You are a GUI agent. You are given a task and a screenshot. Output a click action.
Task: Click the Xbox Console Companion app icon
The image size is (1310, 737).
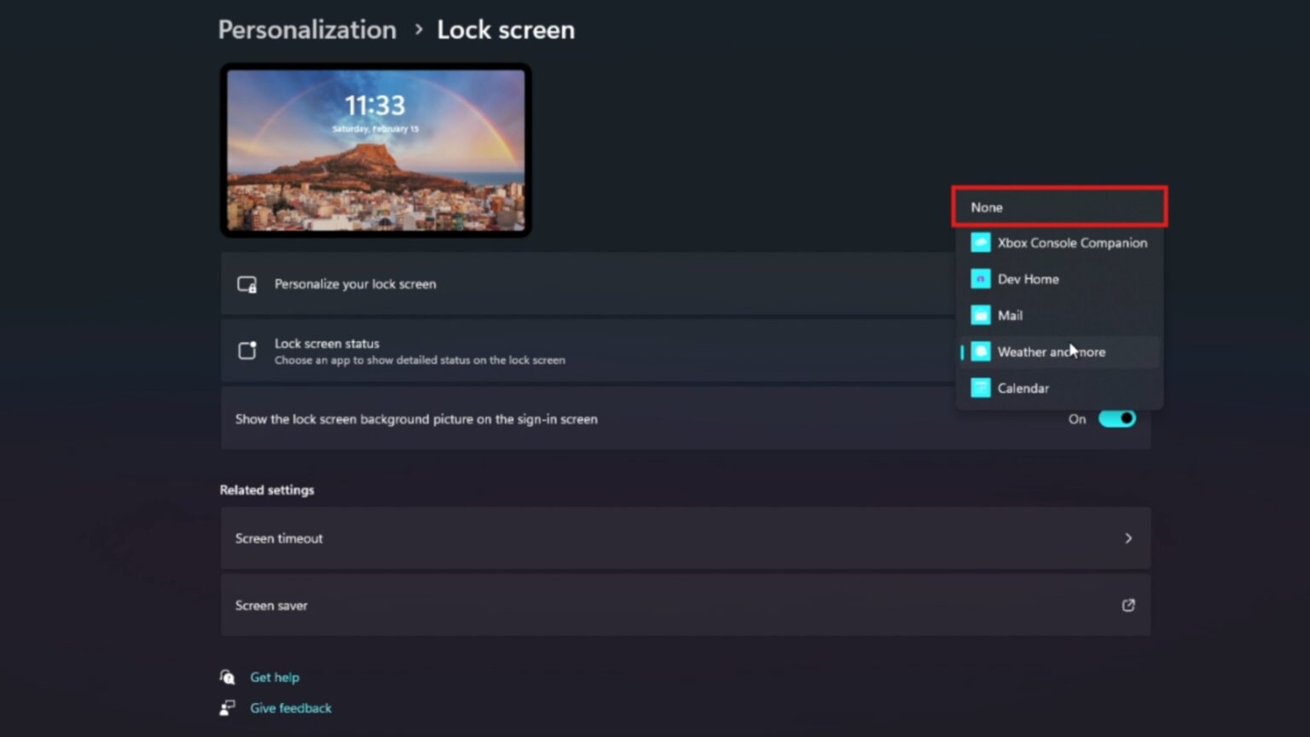(979, 242)
